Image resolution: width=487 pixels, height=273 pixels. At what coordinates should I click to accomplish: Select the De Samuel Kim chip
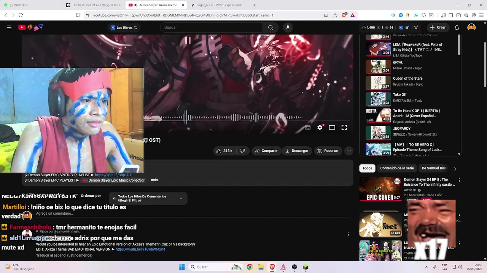point(434,168)
